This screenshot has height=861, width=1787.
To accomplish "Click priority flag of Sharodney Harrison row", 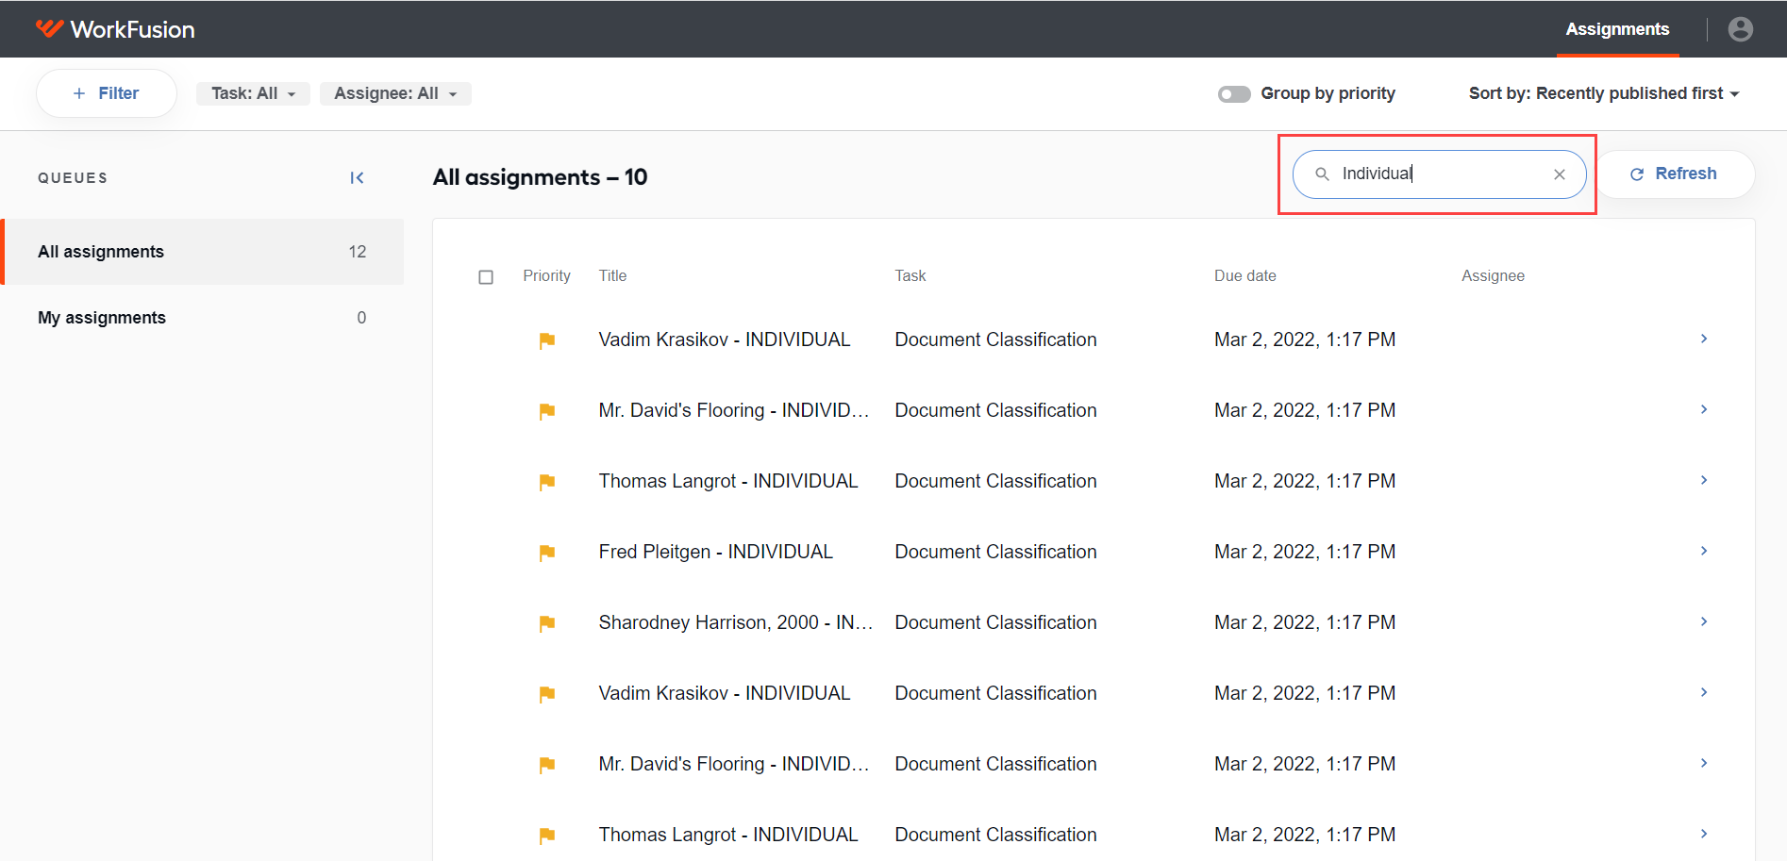I will coord(547,623).
